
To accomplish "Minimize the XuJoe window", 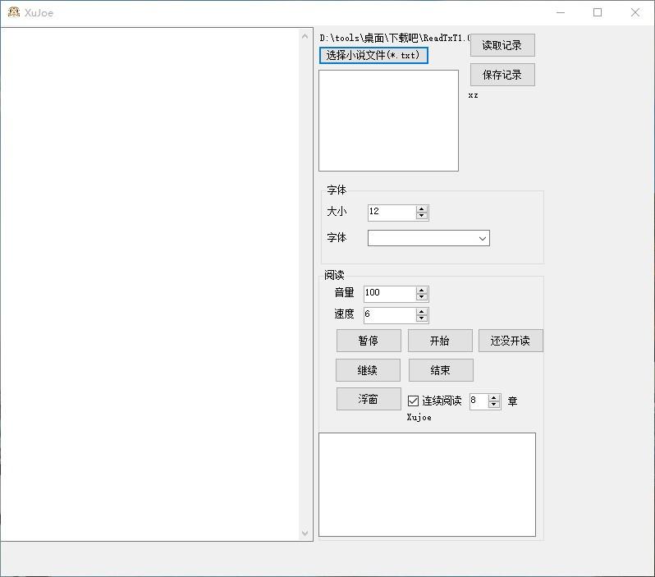I will click(561, 12).
